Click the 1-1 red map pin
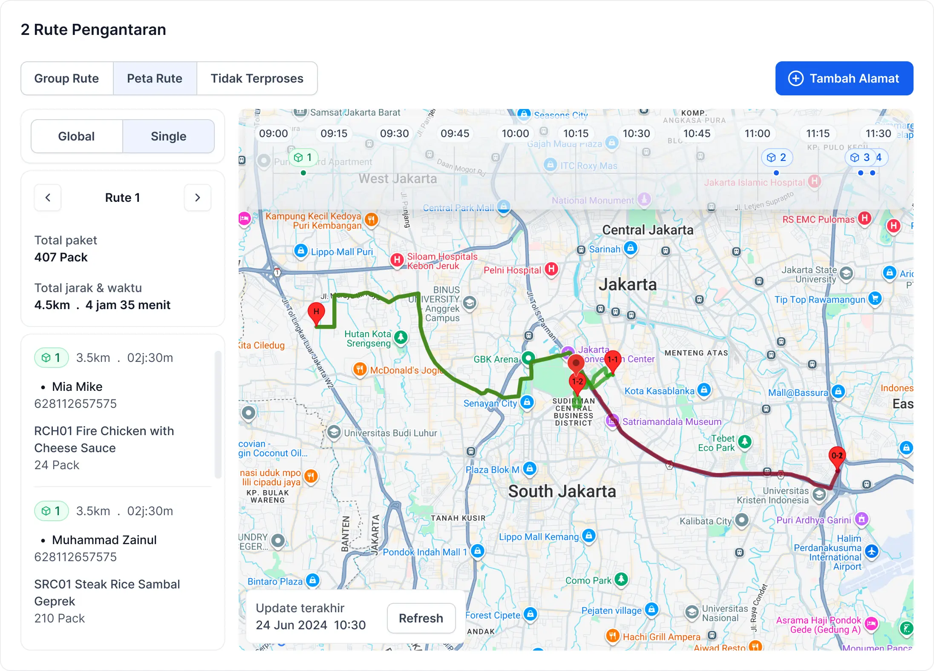This screenshot has width=934, height=671. click(x=613, y=360)
